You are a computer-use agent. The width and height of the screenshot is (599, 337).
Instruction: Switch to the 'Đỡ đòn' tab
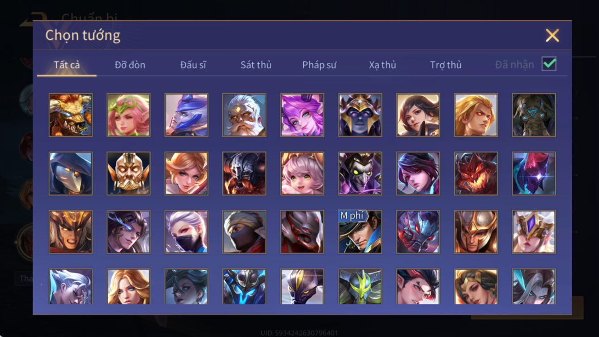130,65
